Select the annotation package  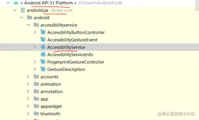click(51, 92)
